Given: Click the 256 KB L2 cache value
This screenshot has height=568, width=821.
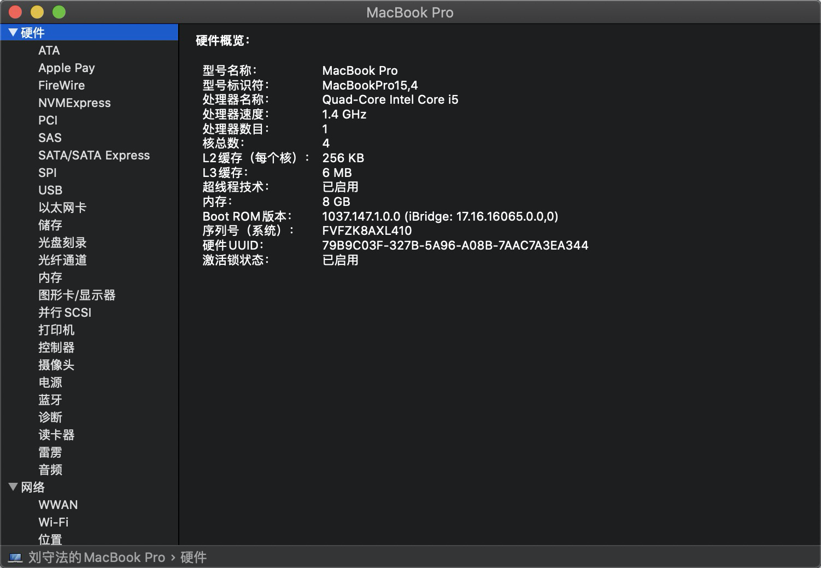Looking at the screenshot, I should click(x=343, y=158).
